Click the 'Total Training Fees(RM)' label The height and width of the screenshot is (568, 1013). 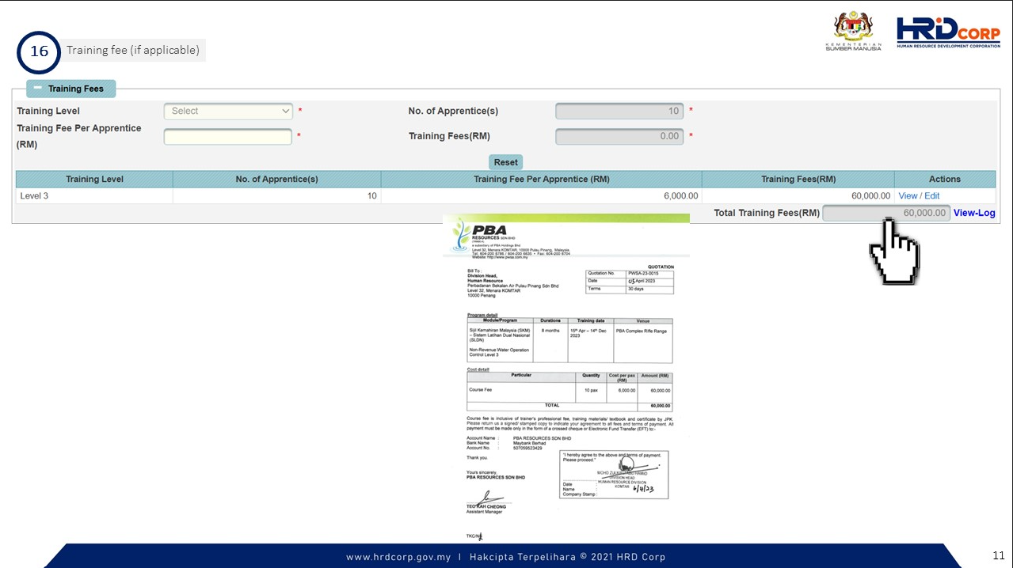pyautogui.click(x=767, y=213)
